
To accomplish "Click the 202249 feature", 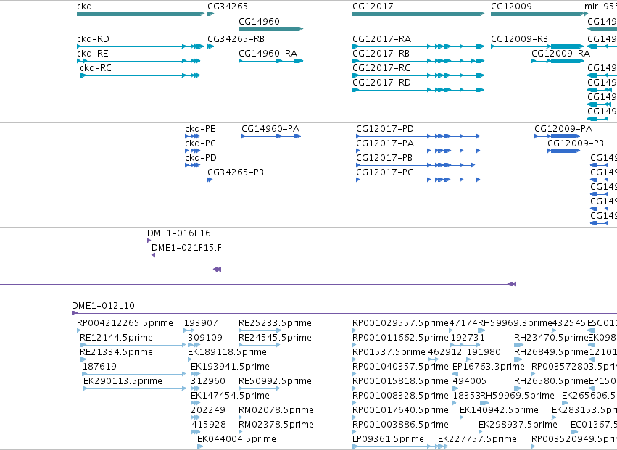I will (196, 417).
